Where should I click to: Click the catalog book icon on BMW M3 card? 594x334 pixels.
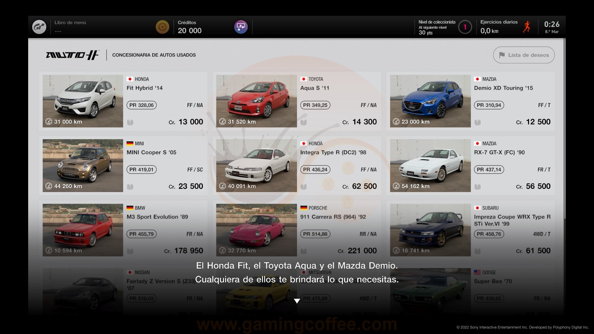[130, 251]
